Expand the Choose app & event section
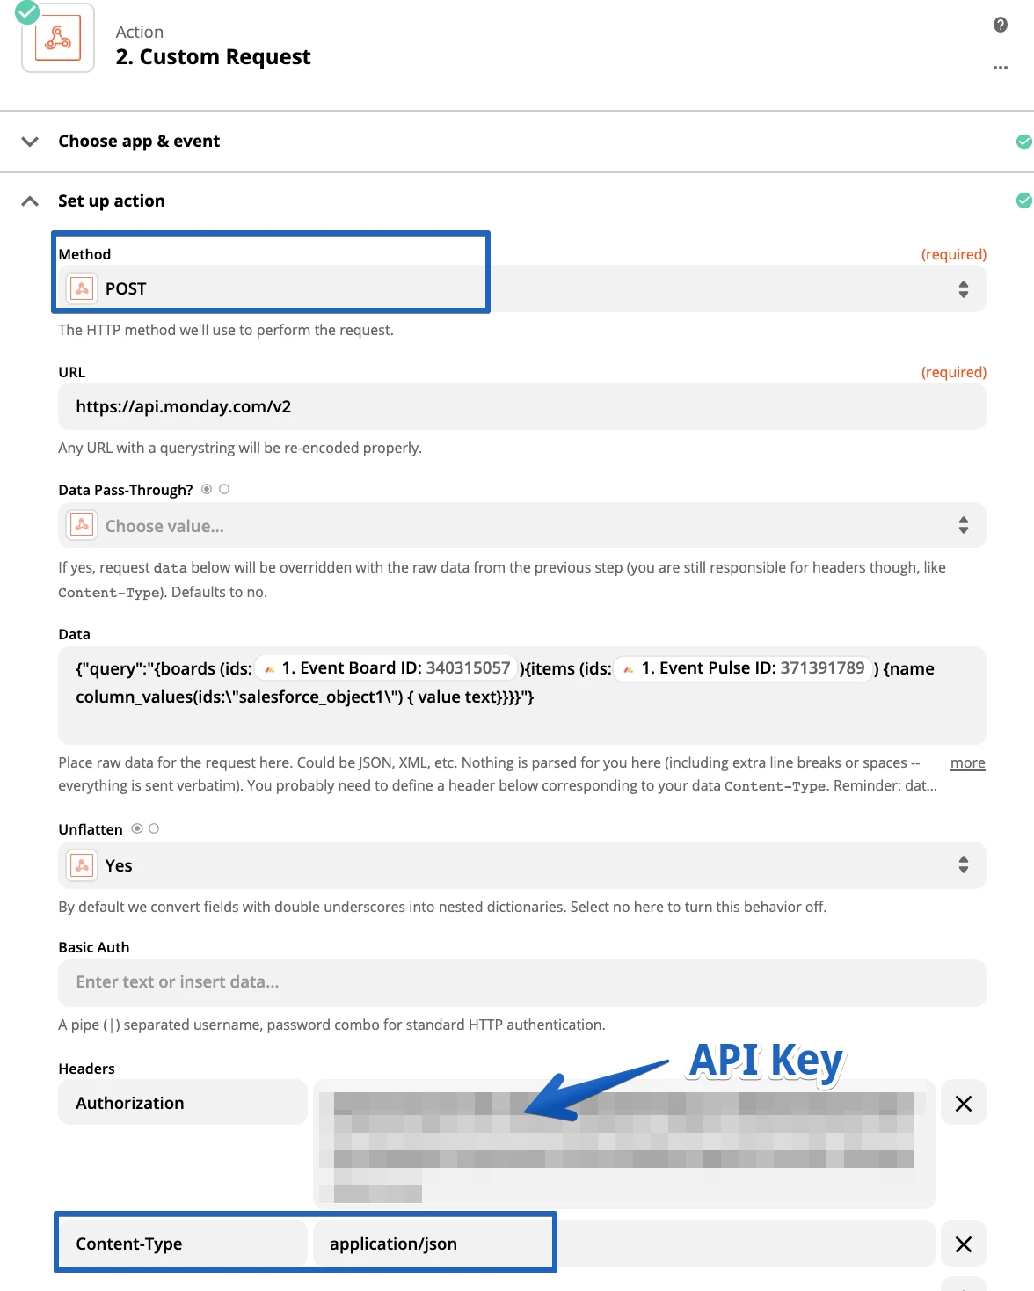This screenshot has height=1291, width=1034. click(x=30, y=142)
